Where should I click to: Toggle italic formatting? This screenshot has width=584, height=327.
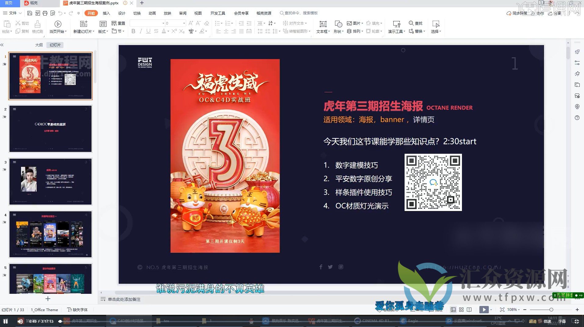(x=141, y=31)
